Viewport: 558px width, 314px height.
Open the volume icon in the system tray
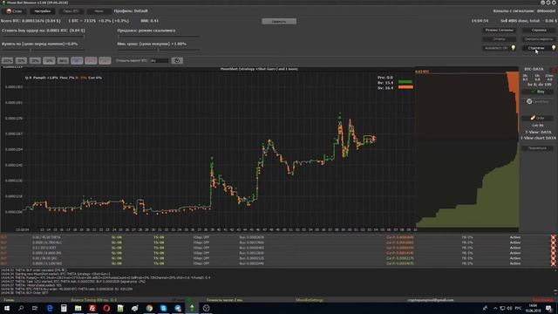coord(509,308)
